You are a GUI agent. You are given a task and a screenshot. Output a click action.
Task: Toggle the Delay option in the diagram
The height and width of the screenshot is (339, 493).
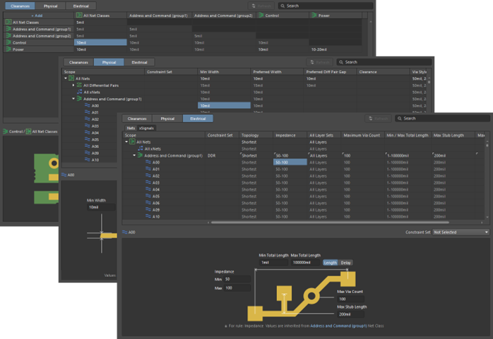point(345,262)
